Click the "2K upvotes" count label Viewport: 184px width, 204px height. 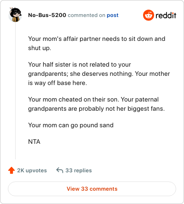[32, 170]
